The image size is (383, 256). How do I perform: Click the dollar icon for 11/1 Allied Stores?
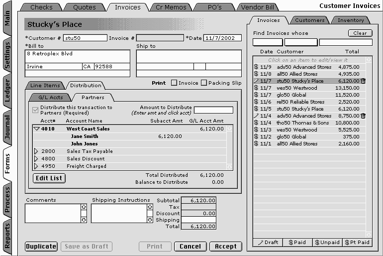[x=256, y=143]
